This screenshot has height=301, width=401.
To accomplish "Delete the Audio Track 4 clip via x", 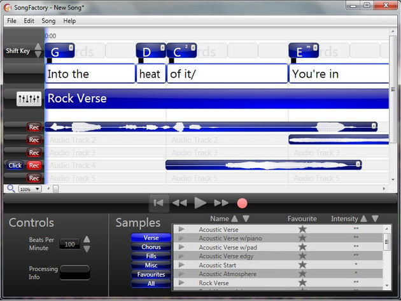I will tap(358, 164).
